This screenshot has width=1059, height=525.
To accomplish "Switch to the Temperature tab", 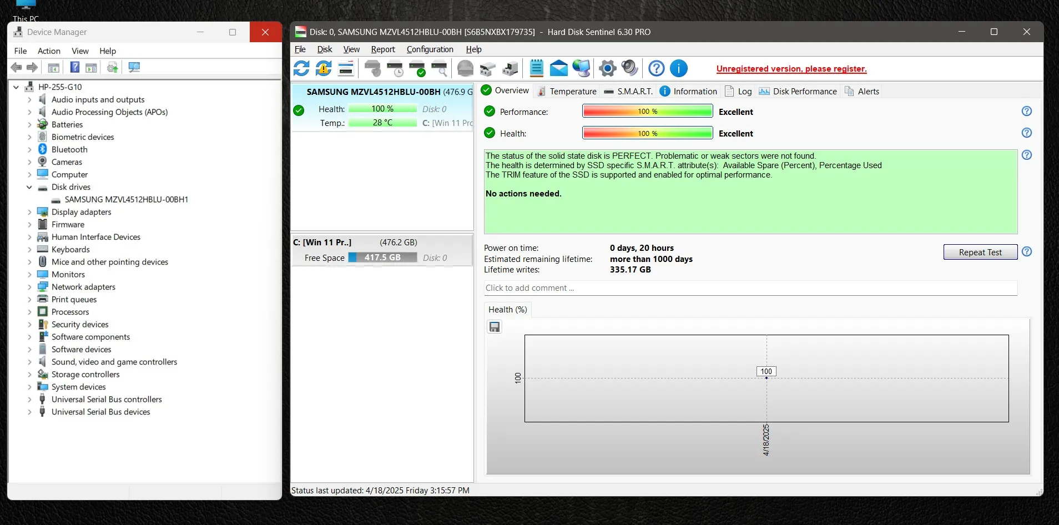I will (x=567, y=92).
